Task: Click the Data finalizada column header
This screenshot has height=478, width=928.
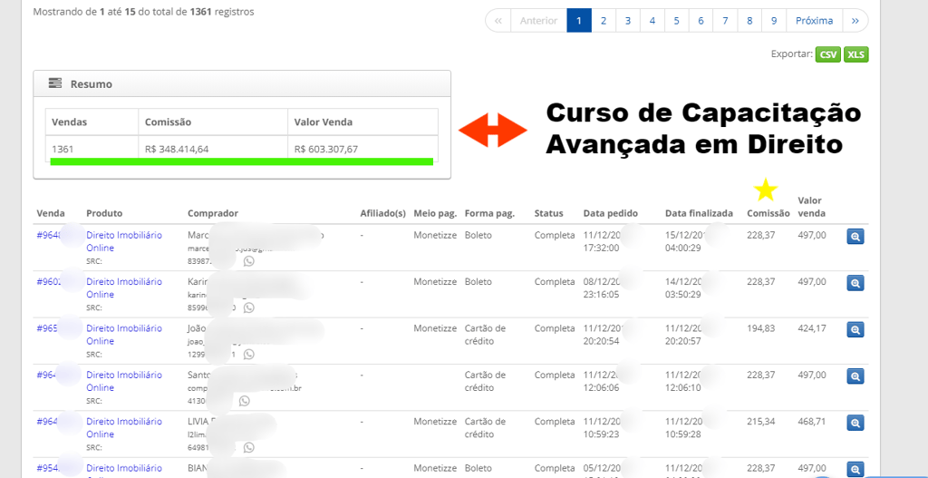Action: [699, 213]
